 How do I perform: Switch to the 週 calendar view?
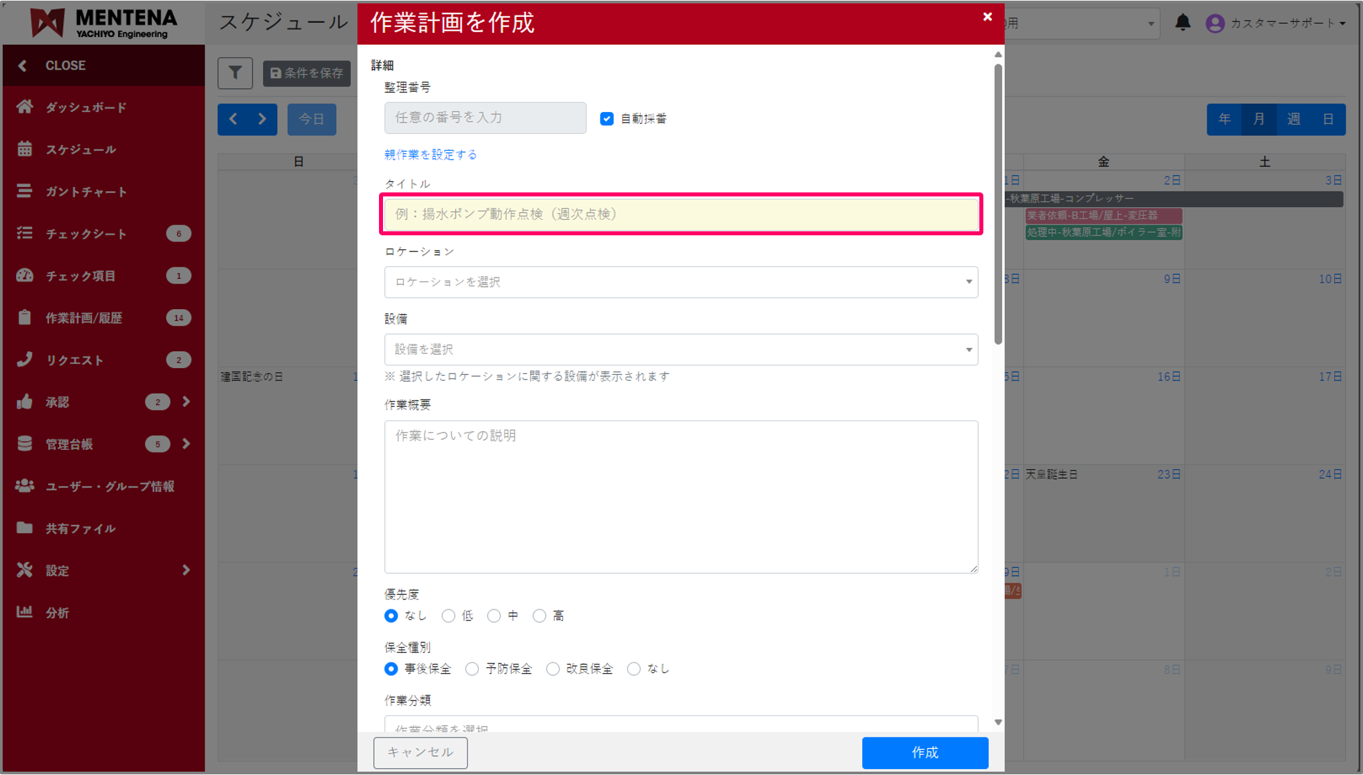pyautogui.click(x=1293, y=119)
